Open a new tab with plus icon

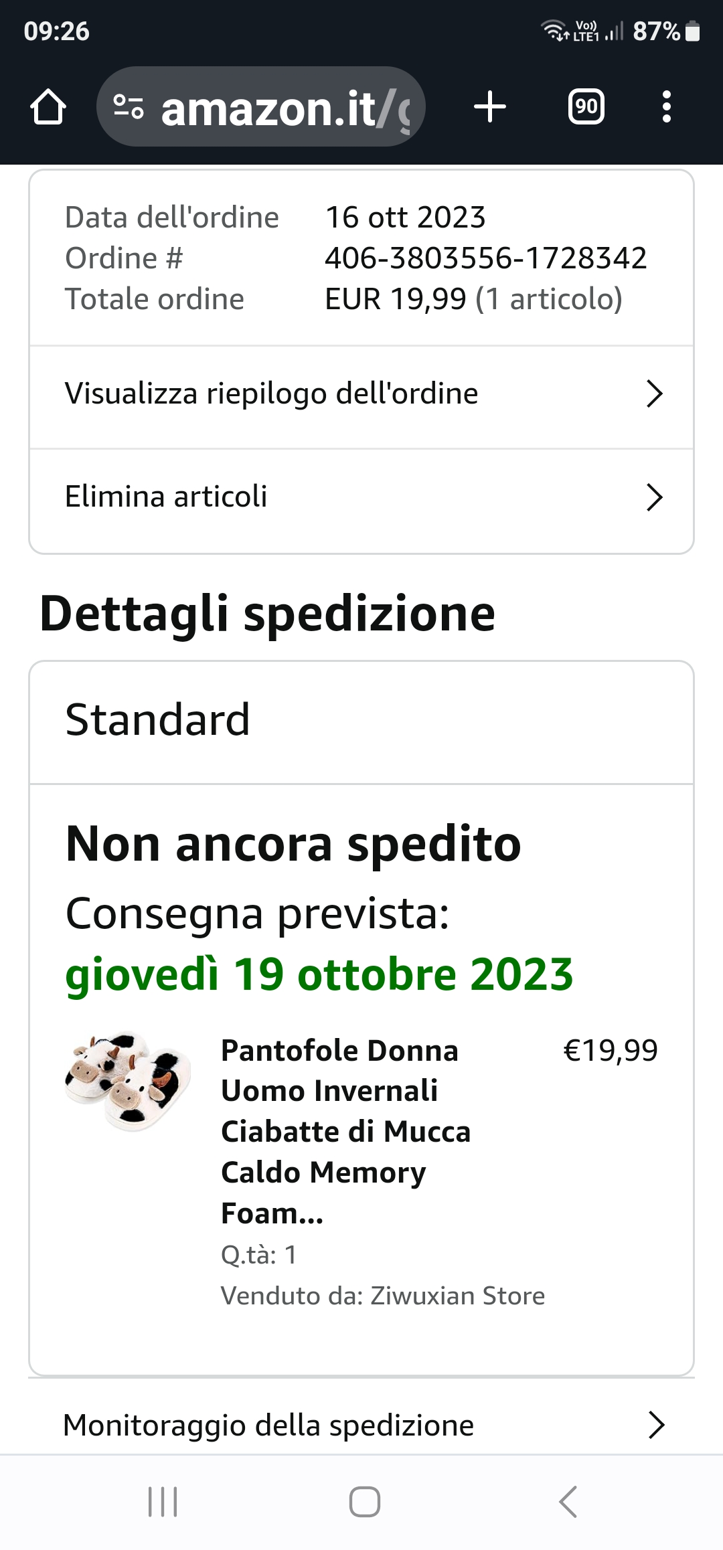[490, 107]
